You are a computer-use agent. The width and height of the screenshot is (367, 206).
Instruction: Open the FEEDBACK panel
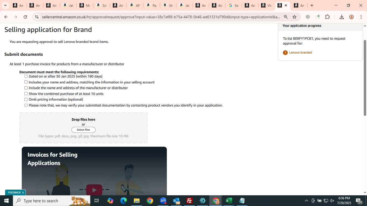[14, 193]
